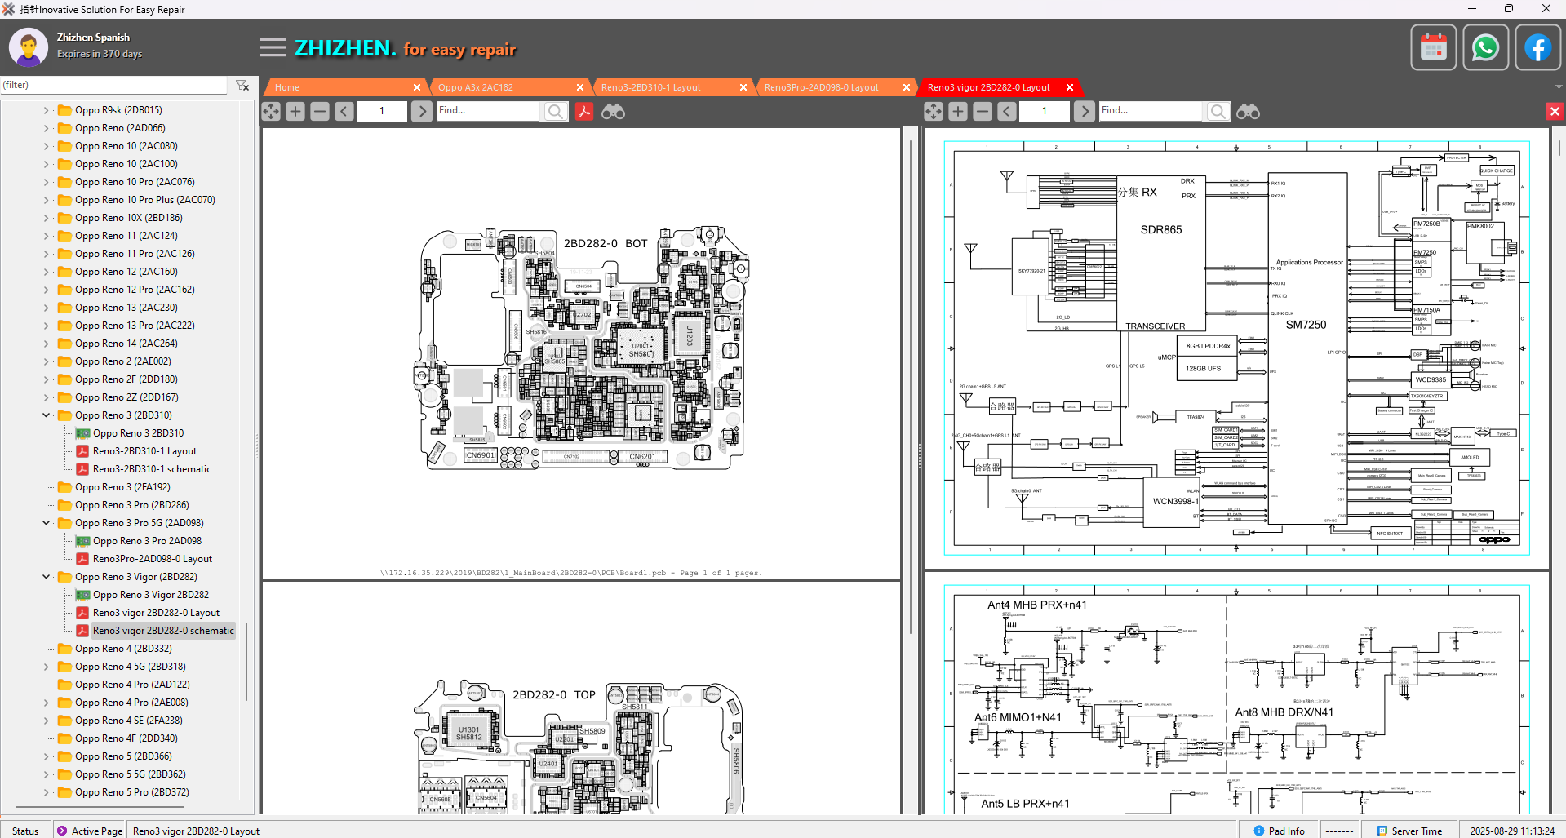Collapse the Oppo Reno 3 Vigor (2BD282) folder
This screenshot has height=838, width=1566.
point(47,577)
